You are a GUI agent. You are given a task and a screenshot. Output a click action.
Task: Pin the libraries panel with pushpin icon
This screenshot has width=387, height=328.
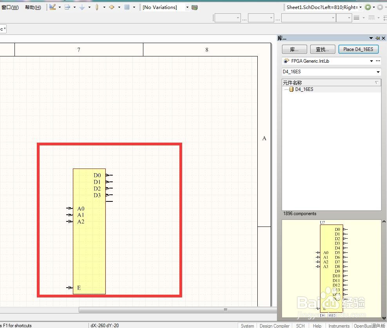[x=377, y=38]
